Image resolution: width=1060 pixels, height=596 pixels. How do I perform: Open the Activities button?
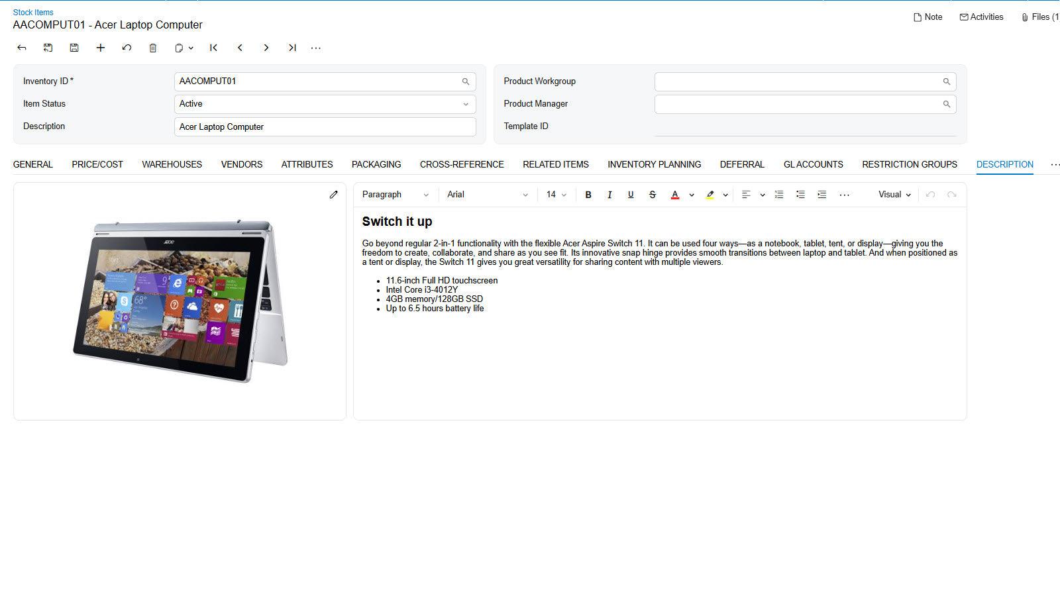[x=982, y=17]
